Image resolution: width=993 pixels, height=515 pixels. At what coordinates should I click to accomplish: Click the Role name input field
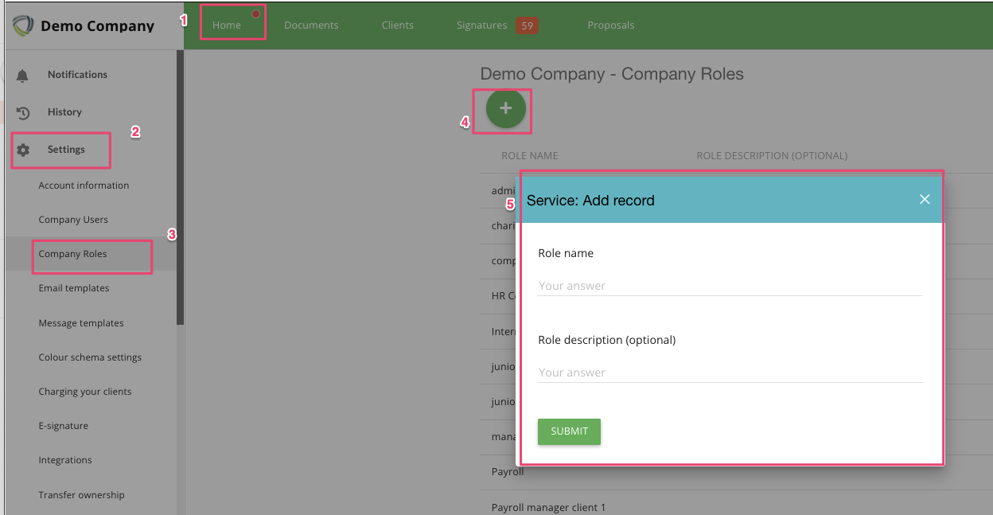point(730,286)
